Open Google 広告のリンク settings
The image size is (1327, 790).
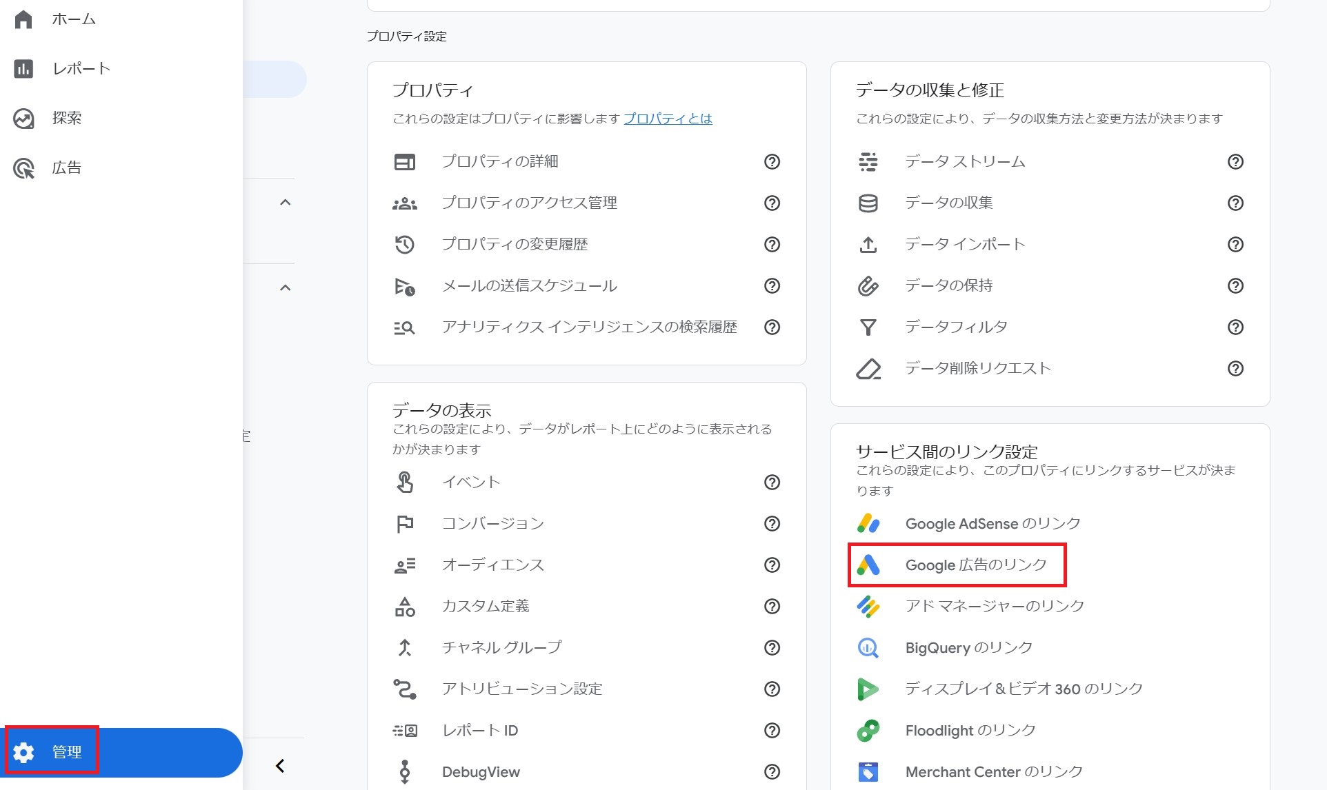point(974,565)
